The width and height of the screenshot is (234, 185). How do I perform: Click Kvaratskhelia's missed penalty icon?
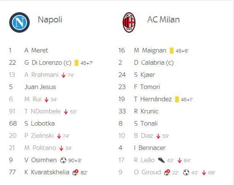[75, 172]
